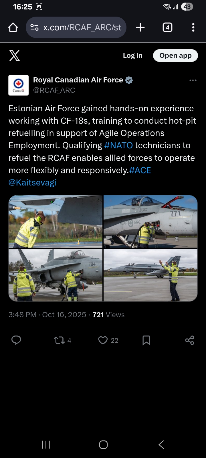Open the #ACE hashtag
The width and height of the screenshot is (206, 458).
[x=140, y=170]
